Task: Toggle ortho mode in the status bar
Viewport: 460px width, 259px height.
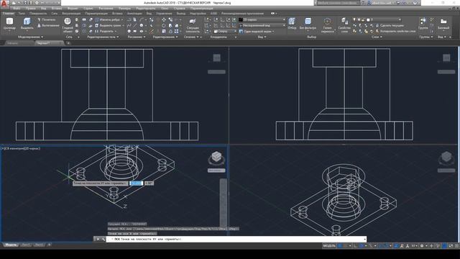Action: 356,246
